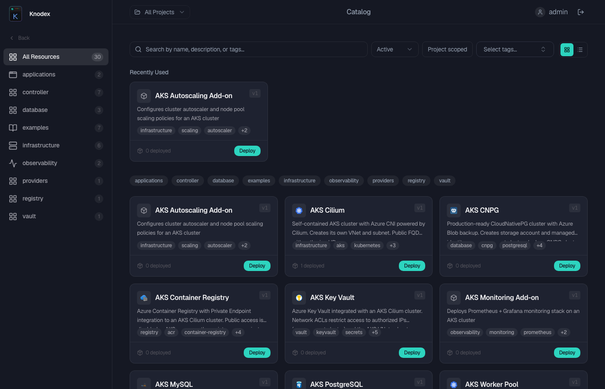This screenshot has width=605, height=389.
Task: Click the Knodex logo icon
Action: (x=15, y=14)
